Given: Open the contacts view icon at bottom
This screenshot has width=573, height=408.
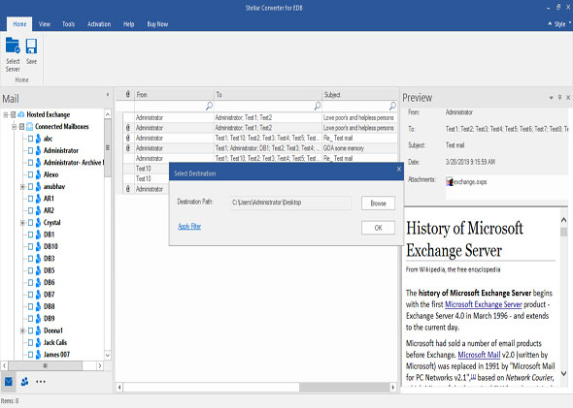Looking at the screenshot, I should pos(25,382).
